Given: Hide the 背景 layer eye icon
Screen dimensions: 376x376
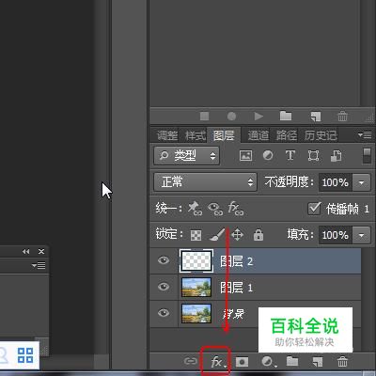Looking at the screenshot, I should click(164, 313).
